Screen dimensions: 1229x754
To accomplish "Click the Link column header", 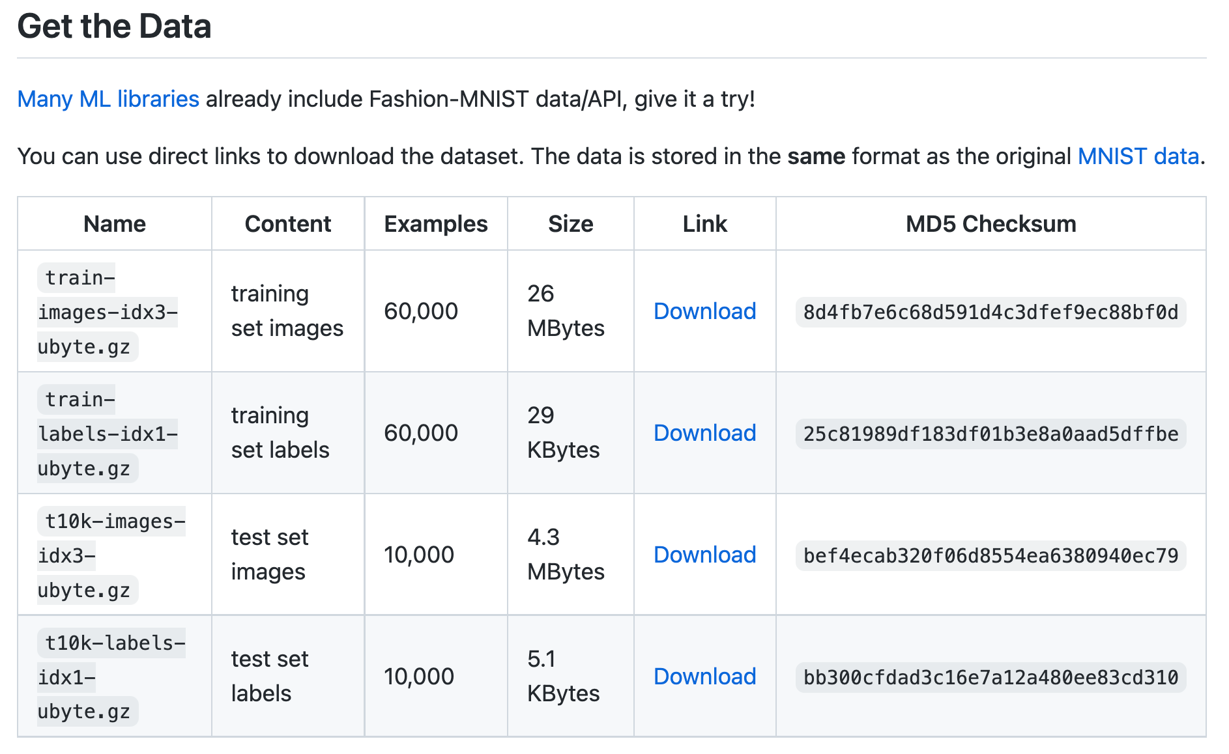I will coord(704,224).
